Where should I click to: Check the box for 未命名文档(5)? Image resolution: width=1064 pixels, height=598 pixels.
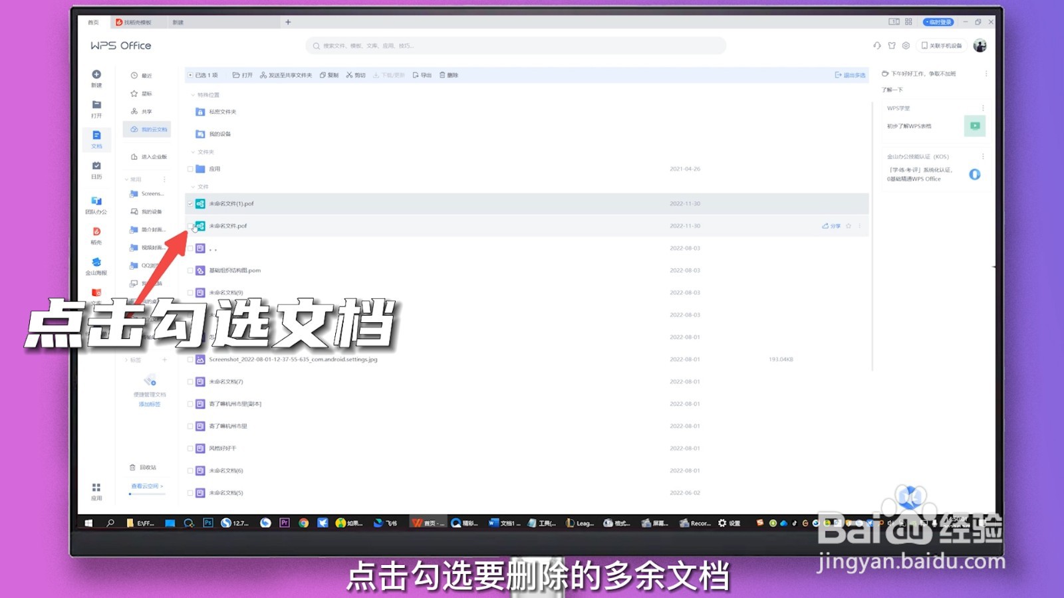coord(190,493)
